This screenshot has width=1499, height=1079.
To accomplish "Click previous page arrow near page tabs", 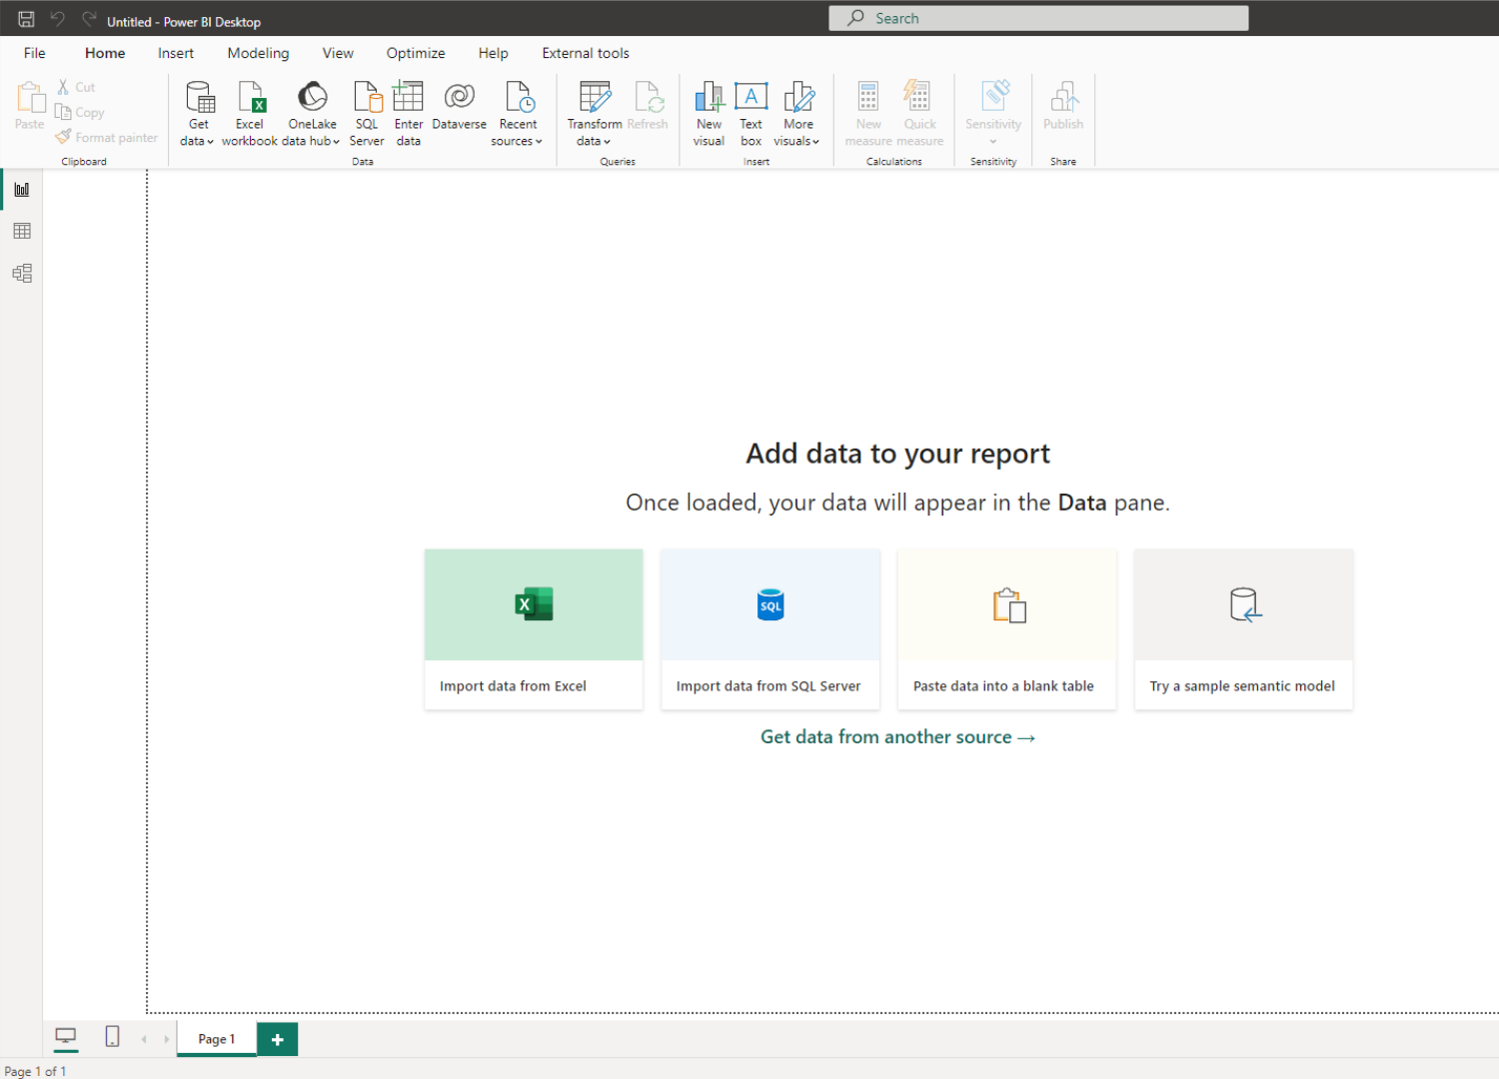I will tap(144, 1039).
